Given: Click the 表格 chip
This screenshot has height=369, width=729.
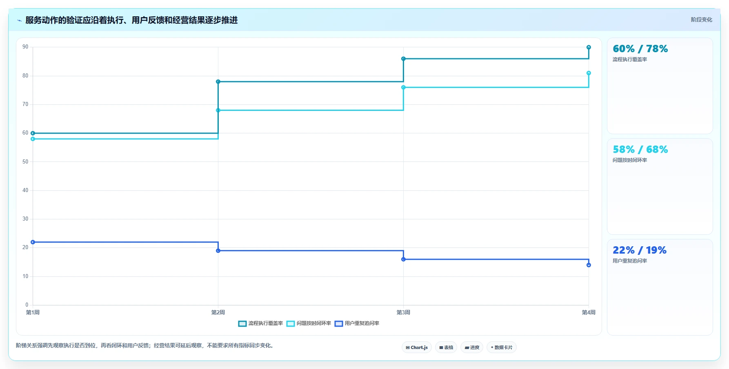Looking at the screenshot, I should click(x=446, y=347).
